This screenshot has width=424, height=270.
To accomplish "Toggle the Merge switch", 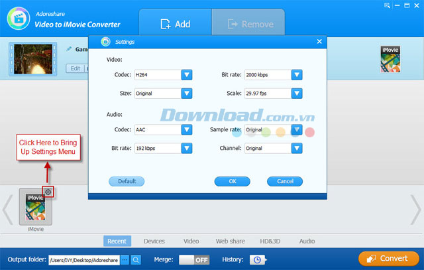I will 194,260.
